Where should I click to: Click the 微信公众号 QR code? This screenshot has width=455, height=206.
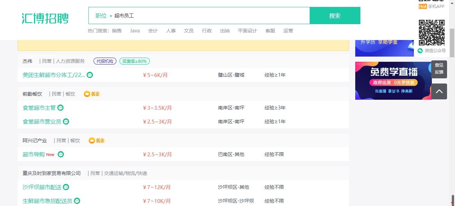click(432, 33)
